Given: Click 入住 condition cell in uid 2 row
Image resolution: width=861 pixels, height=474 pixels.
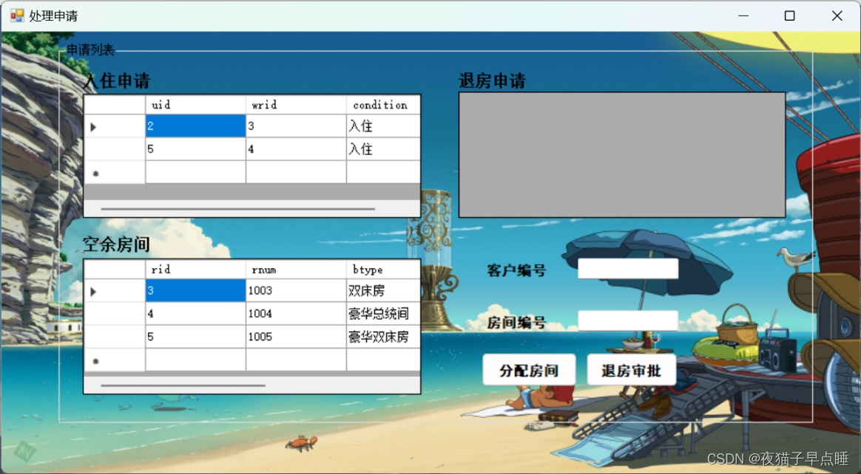Looking at the screenshot, I should 383,126.
